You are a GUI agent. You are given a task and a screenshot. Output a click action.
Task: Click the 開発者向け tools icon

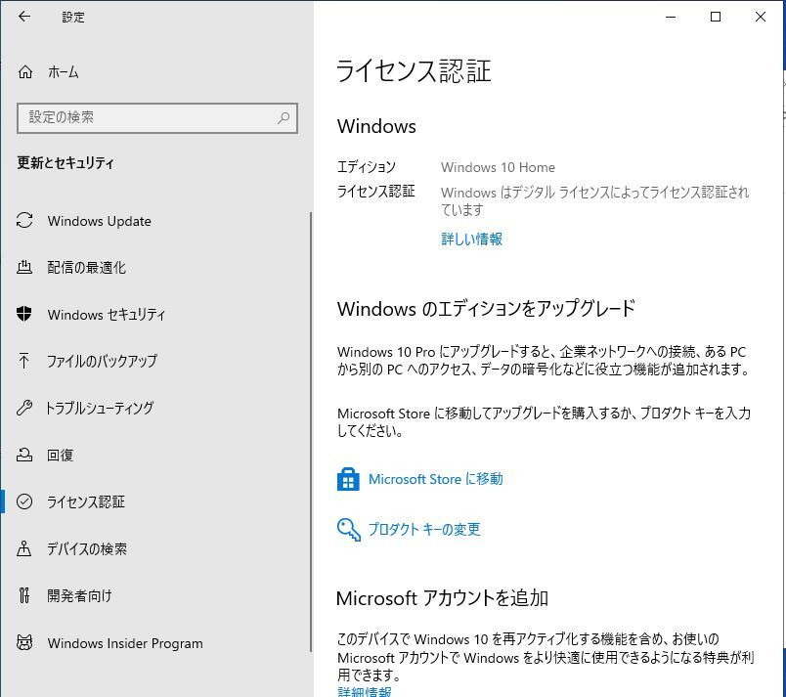pos(24,595)
